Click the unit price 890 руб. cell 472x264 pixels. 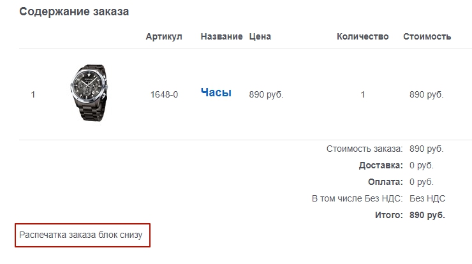(x=266, y=95)
